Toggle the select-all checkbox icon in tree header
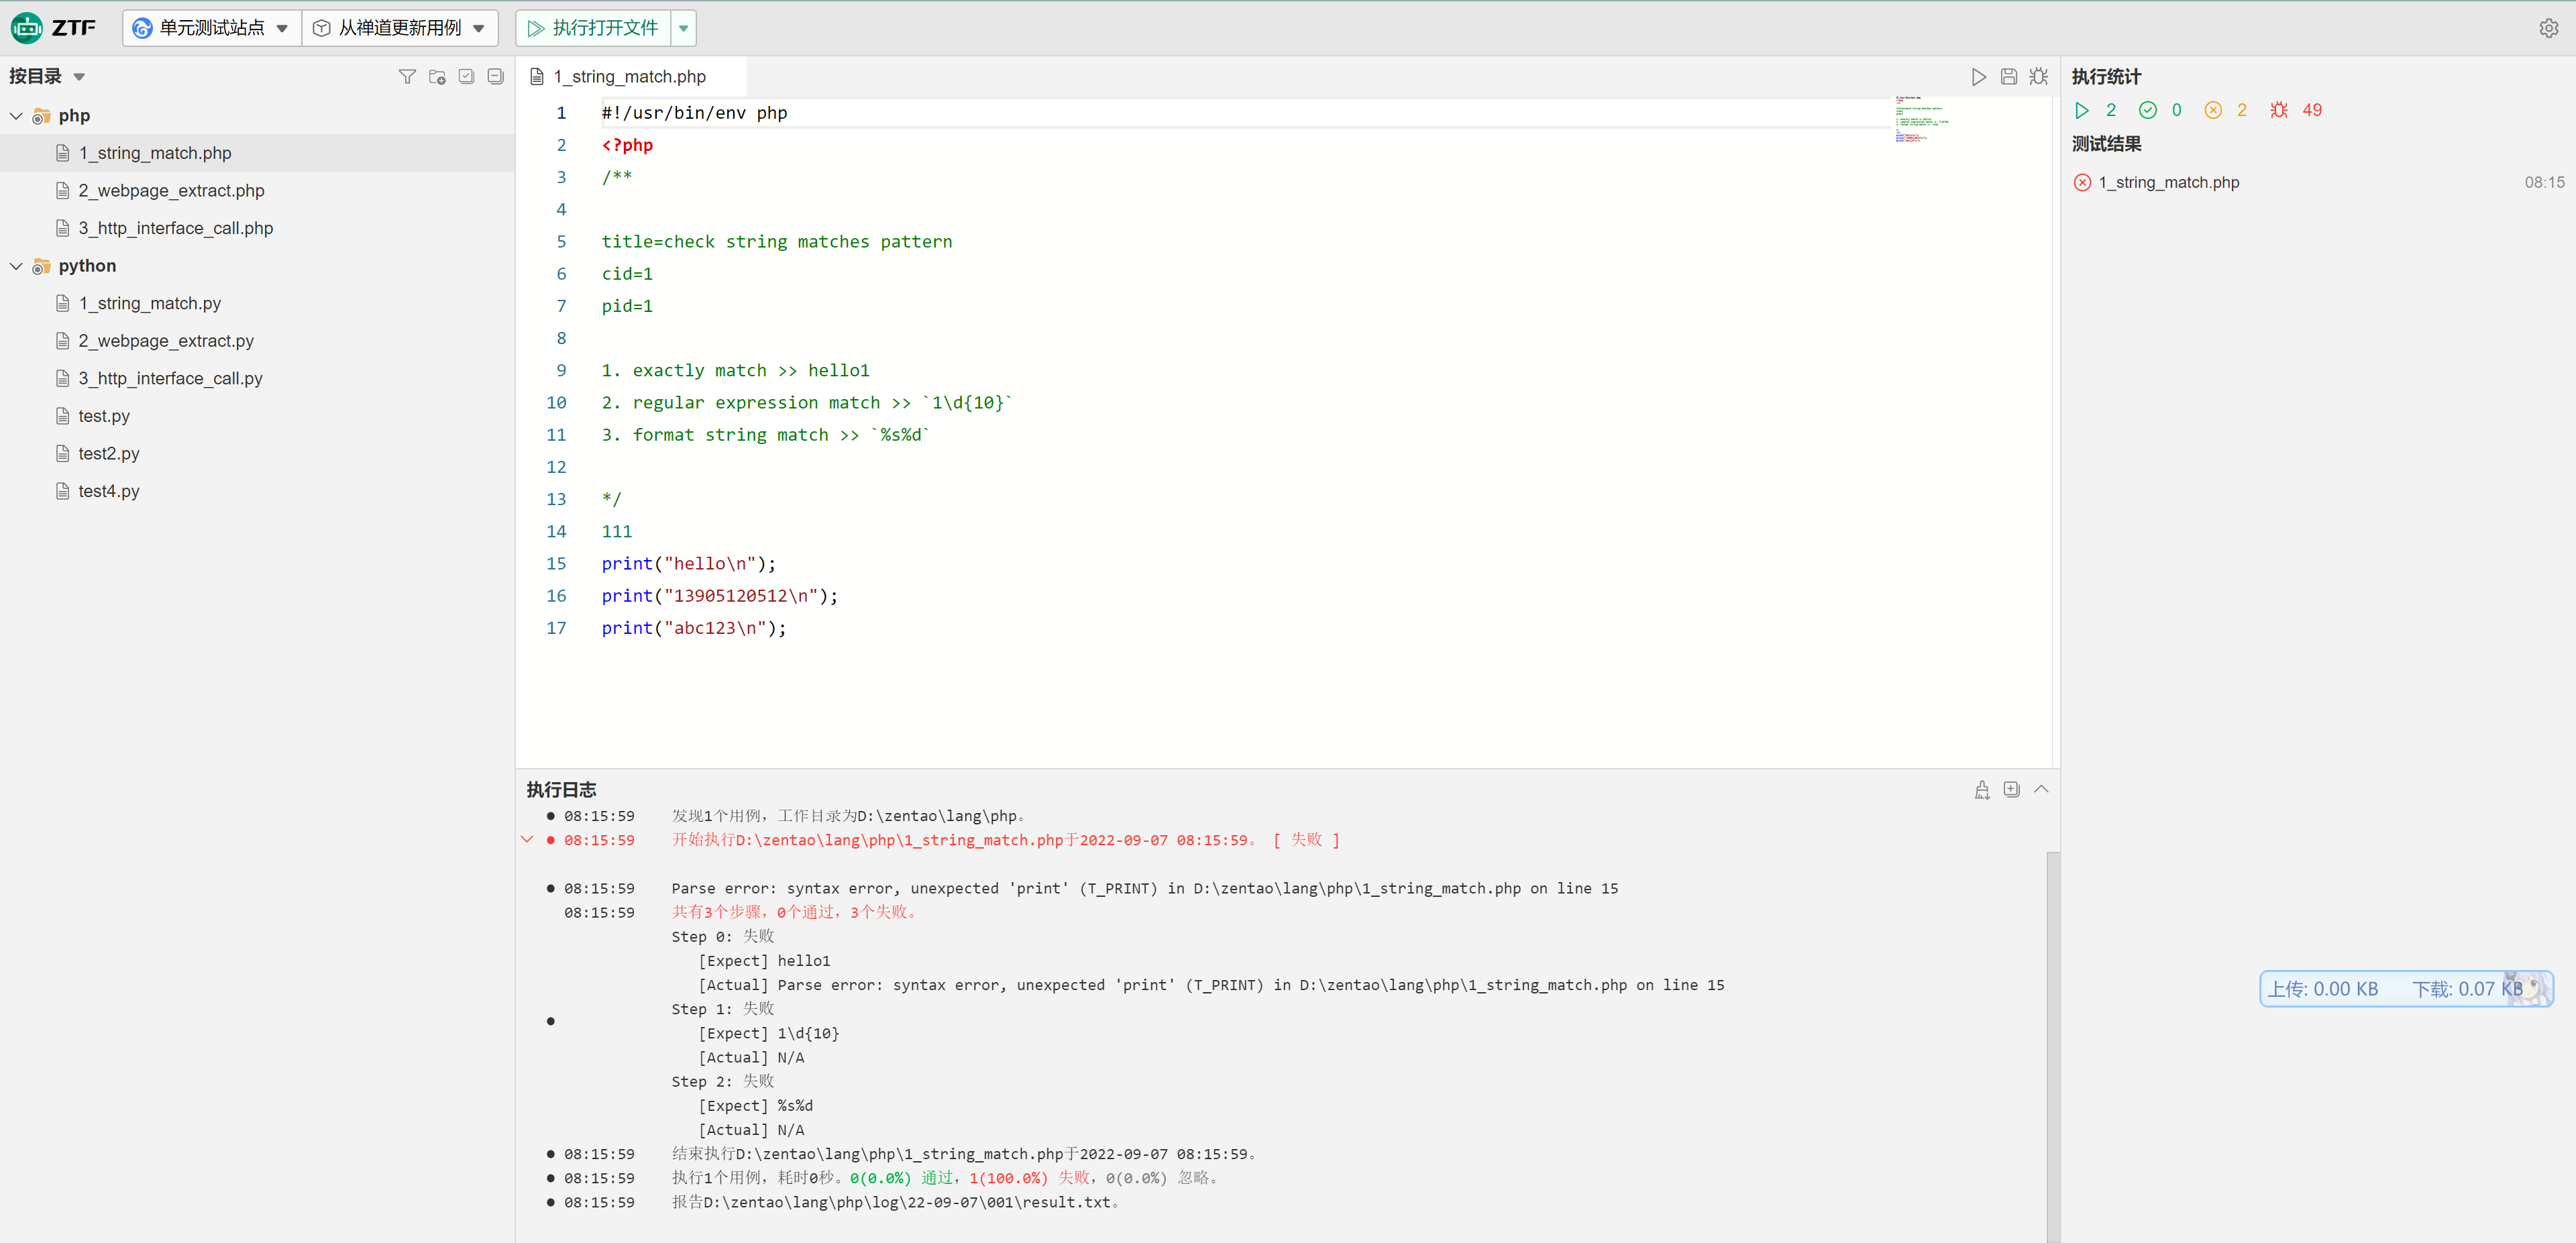 click(466, 77)
